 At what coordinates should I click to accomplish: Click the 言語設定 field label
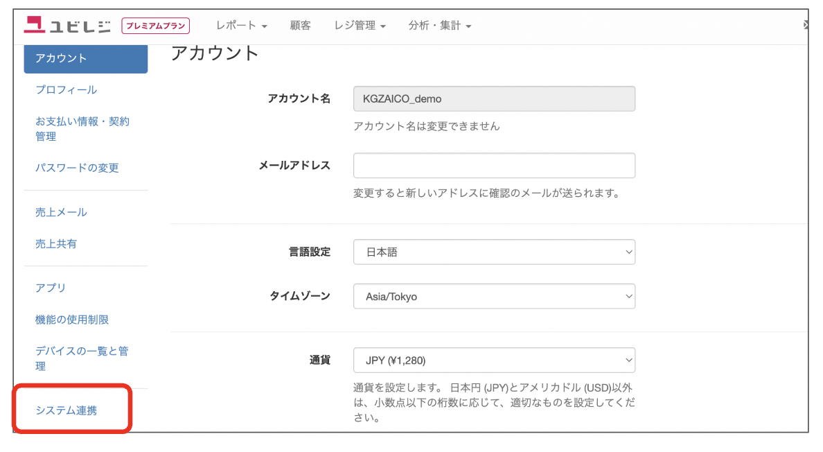pos(310,252)
